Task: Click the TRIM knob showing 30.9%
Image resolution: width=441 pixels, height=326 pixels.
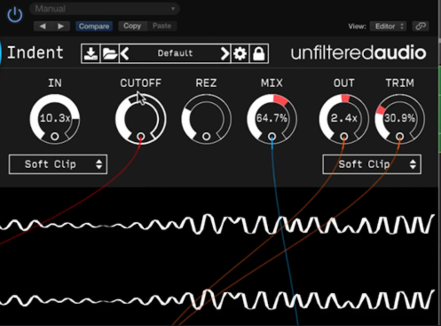Action: 399,118
